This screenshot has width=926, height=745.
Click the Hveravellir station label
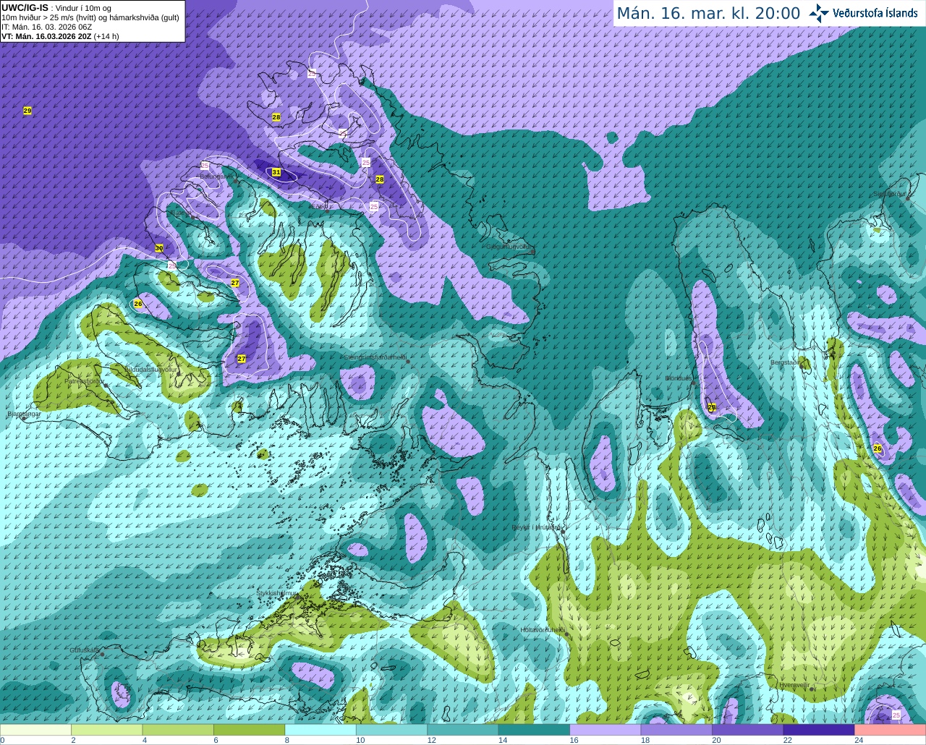794,685
